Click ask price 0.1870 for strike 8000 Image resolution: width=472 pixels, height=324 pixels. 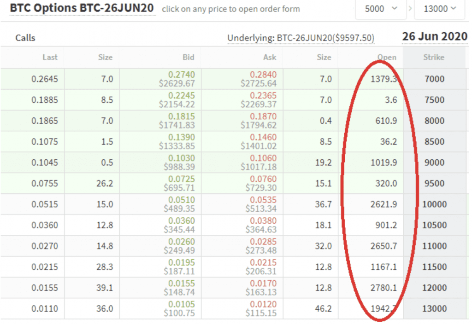263,116
